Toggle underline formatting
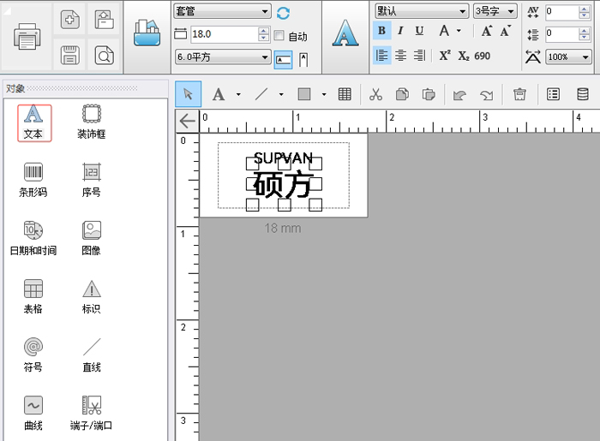This screenshot has width=600, height=441. point(419,31)
